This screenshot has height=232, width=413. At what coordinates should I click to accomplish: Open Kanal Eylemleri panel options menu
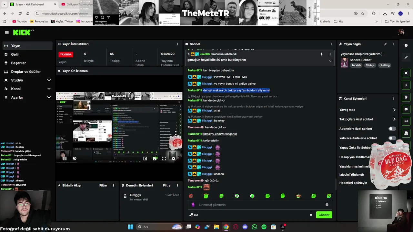coord(393,99)
